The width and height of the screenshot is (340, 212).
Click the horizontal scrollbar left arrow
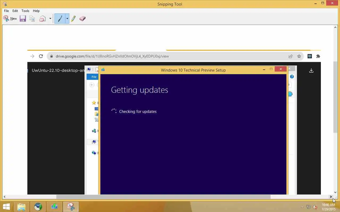[x=4, y=197]
